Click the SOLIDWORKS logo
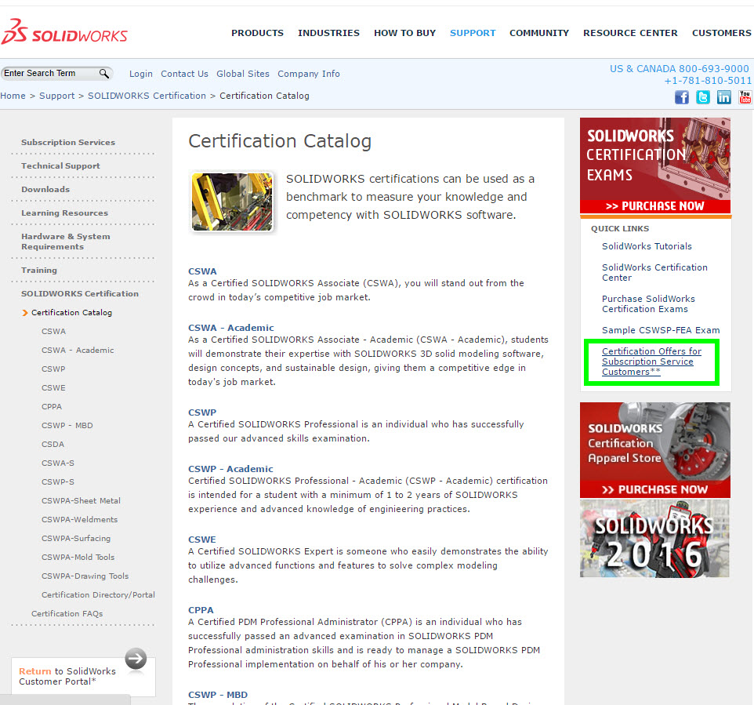This screenshot has width=754, height=705. tap(64, 32)
